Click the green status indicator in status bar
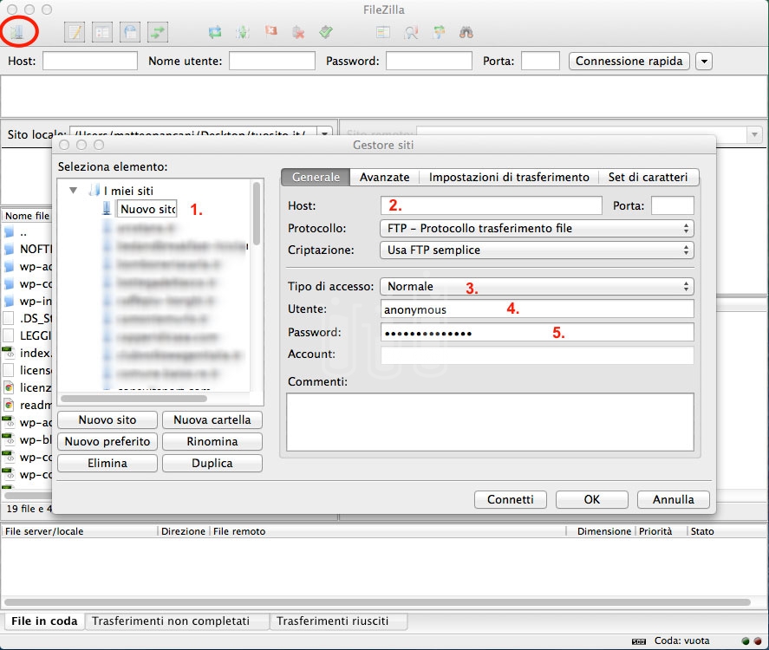This screenshot has height=650, width=769. [746, 640]
